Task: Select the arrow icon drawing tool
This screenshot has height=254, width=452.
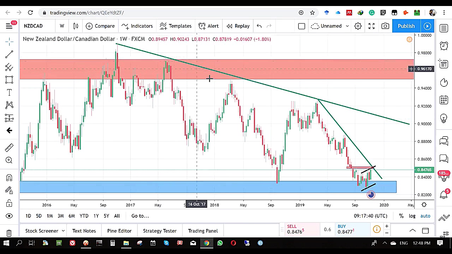Action: pyautogui.click(x=9, y=131)
